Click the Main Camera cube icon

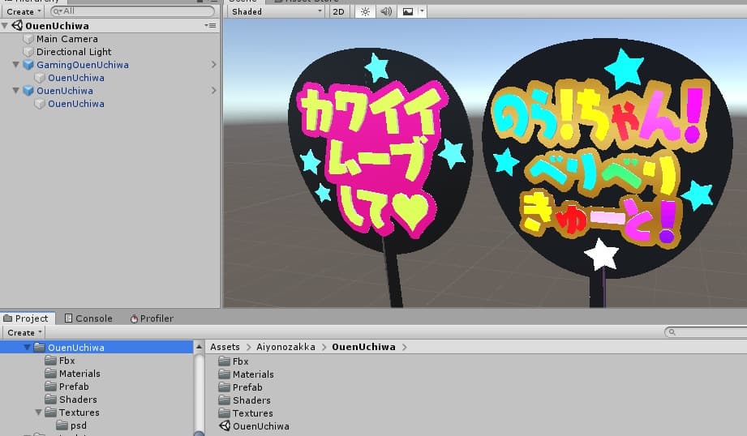tap(28, 39)
